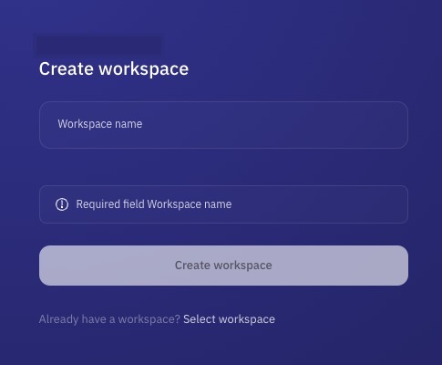Click the Create workspace button
442x365 pixels.
point(223,266)
